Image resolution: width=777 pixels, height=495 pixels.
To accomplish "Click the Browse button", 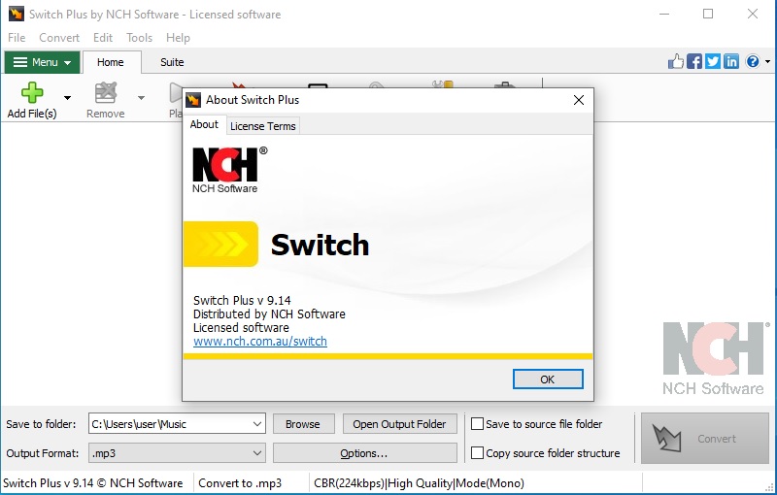I will click(303, 424).
